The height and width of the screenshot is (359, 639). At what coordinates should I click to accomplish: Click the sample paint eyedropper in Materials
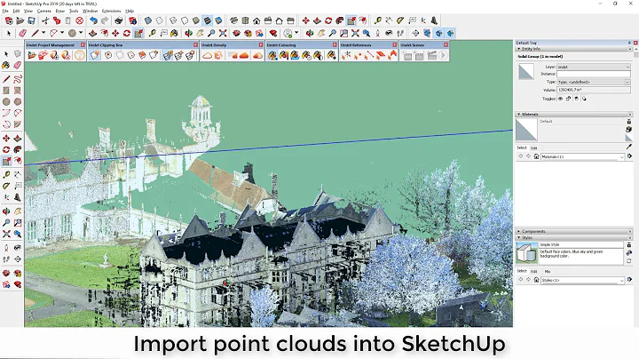629,147
